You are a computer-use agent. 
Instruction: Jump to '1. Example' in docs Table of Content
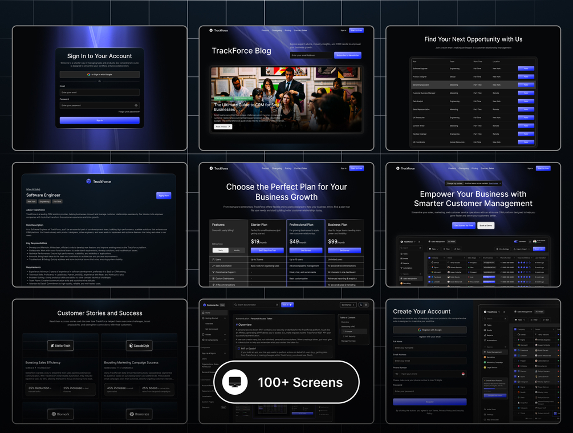point(355,331)
